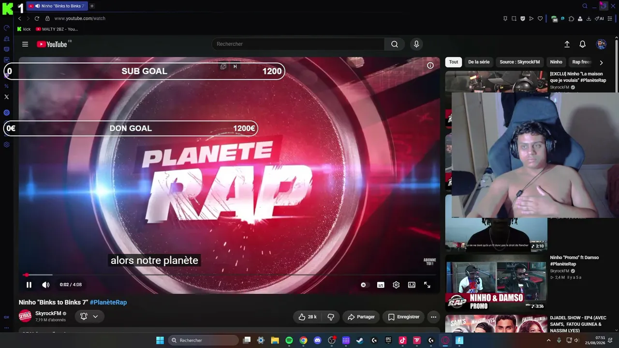Image resolution: width=619 pixels, height=348 pixels.
Task: Open the '[EXCLU] Ninho "La maison' video title
Action: pyautogui.click(x=578, y=77)
